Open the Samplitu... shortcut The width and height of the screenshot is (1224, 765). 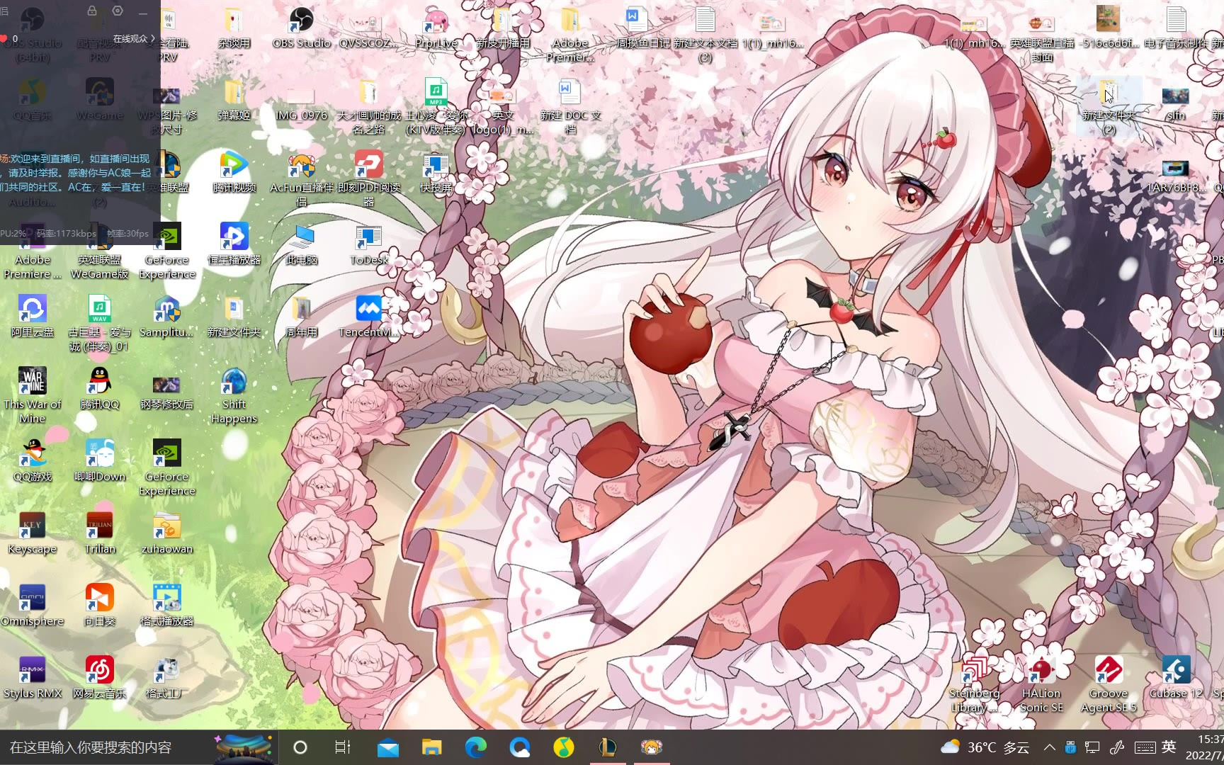pos(166,317)
